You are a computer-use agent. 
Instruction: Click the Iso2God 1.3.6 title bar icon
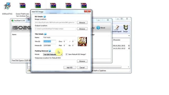[x=12, y=21]
